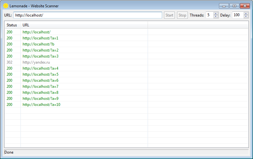Click the Lemonade lemon app icon
Image resolution: width=253 pixels, height=159 pixels.
6,6
